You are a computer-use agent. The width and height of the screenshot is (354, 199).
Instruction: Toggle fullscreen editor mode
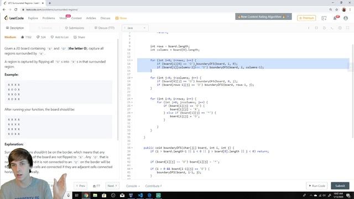348,28
